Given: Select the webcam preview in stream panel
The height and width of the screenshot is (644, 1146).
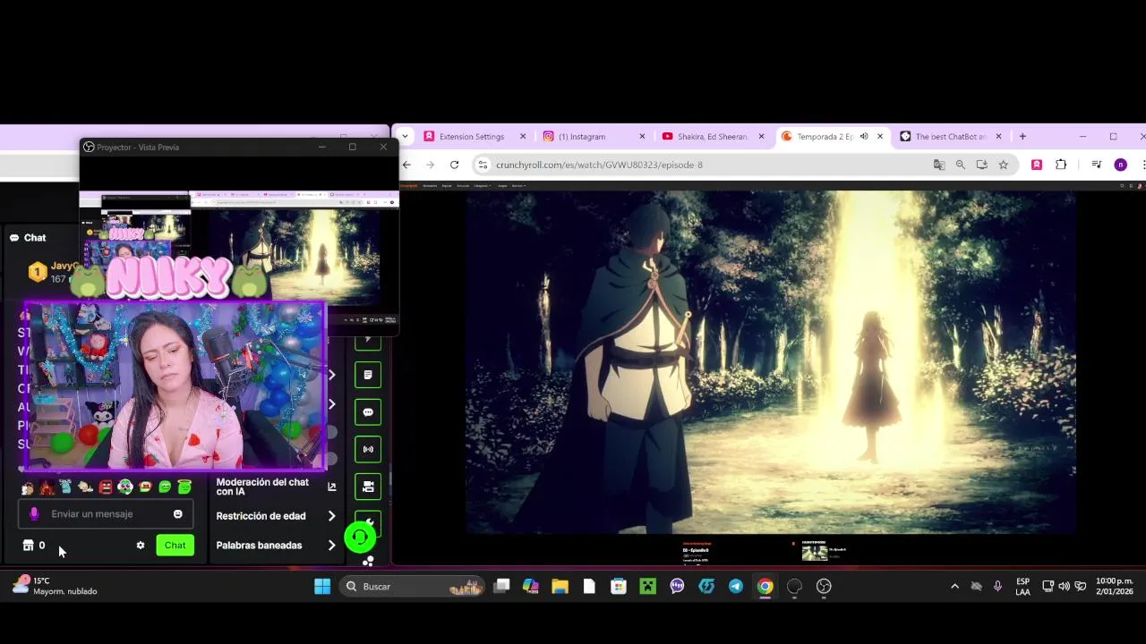Looking at the screenshot, I should (x=175, y=386).
